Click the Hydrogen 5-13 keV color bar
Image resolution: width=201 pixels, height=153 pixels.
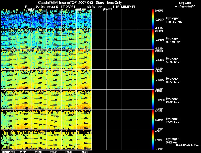coord(153,140)
